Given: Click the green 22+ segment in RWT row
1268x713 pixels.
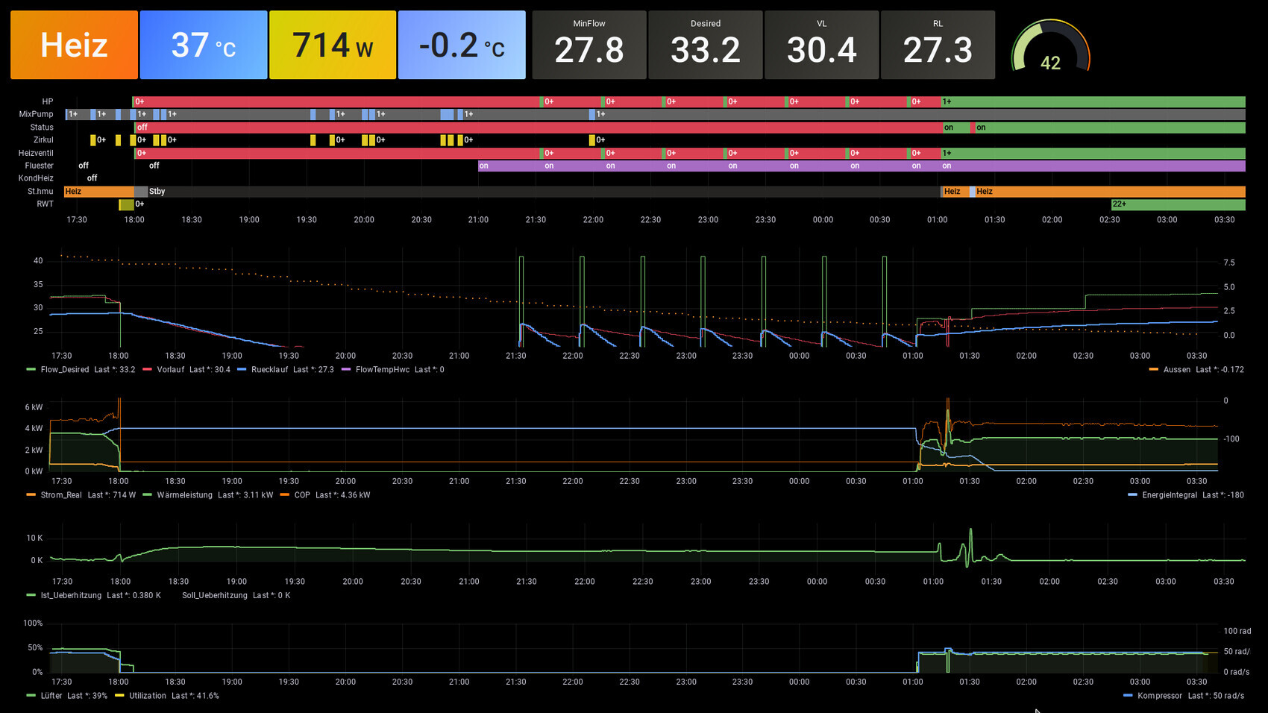Looking at the screenshot, I should tap(1177, 204).
